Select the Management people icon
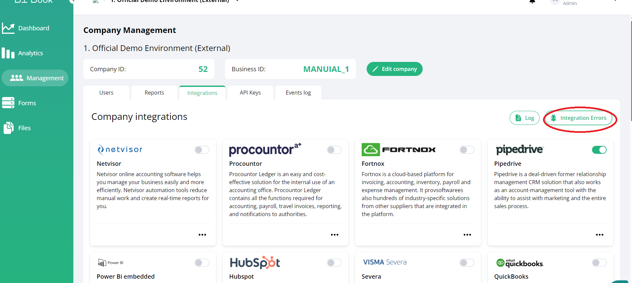Viewport: 632px width, 283px height. (17, 78)
